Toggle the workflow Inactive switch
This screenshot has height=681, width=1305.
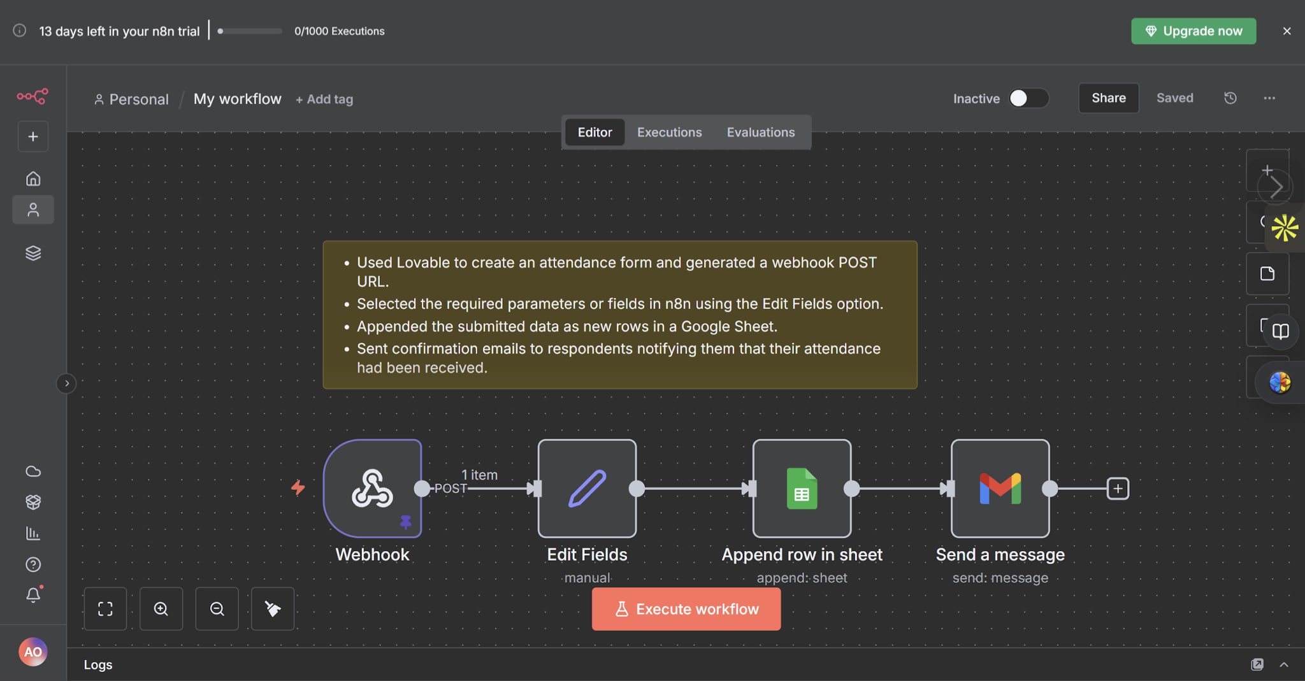[x=1027, y=98]
